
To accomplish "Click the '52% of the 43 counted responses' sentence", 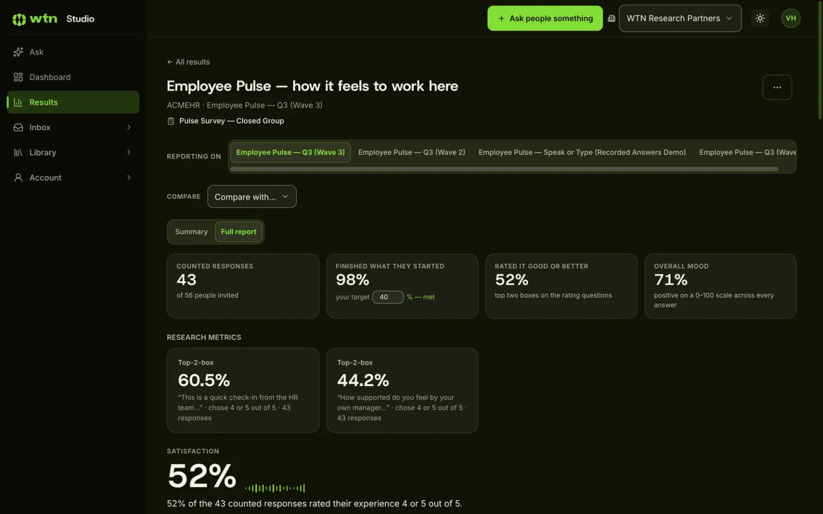I will (x=314, y=504).
